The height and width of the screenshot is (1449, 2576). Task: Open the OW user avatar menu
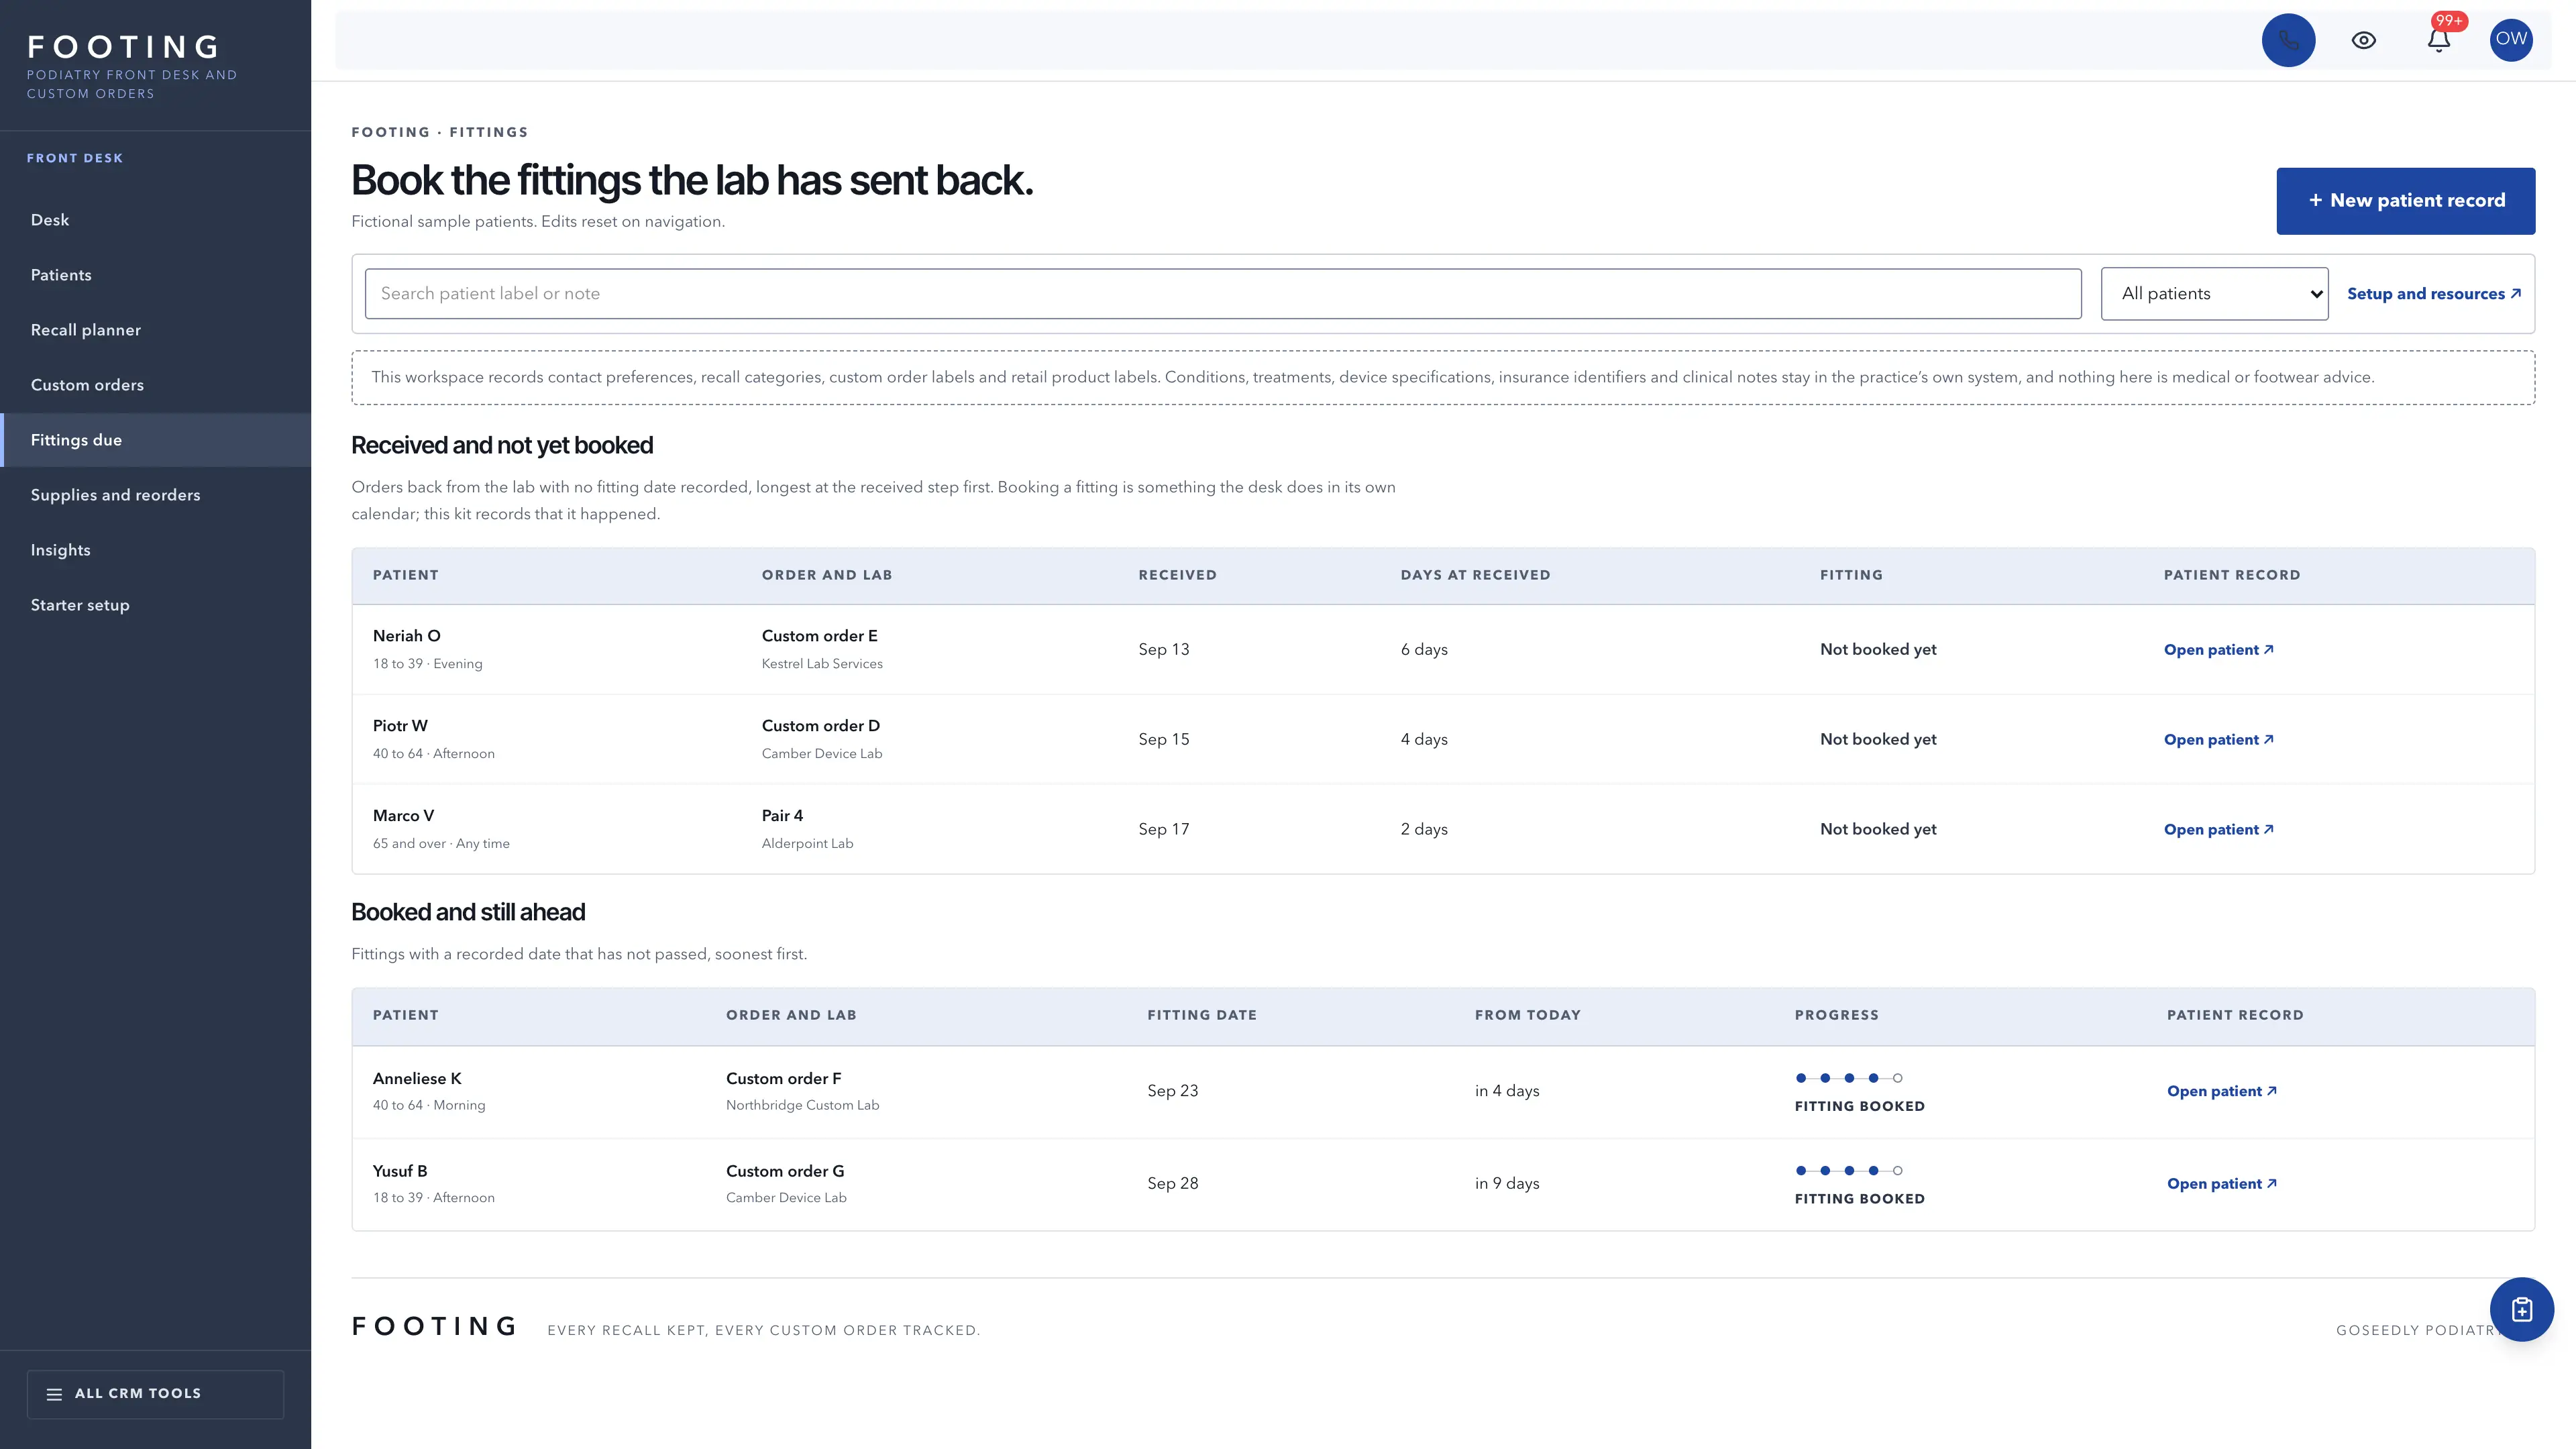click(2511, 40)
